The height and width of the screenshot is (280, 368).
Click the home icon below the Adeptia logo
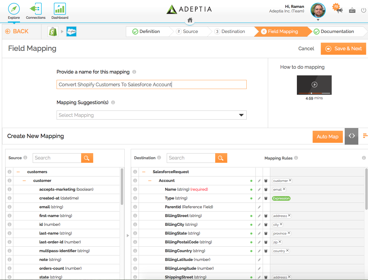[189, 20]
